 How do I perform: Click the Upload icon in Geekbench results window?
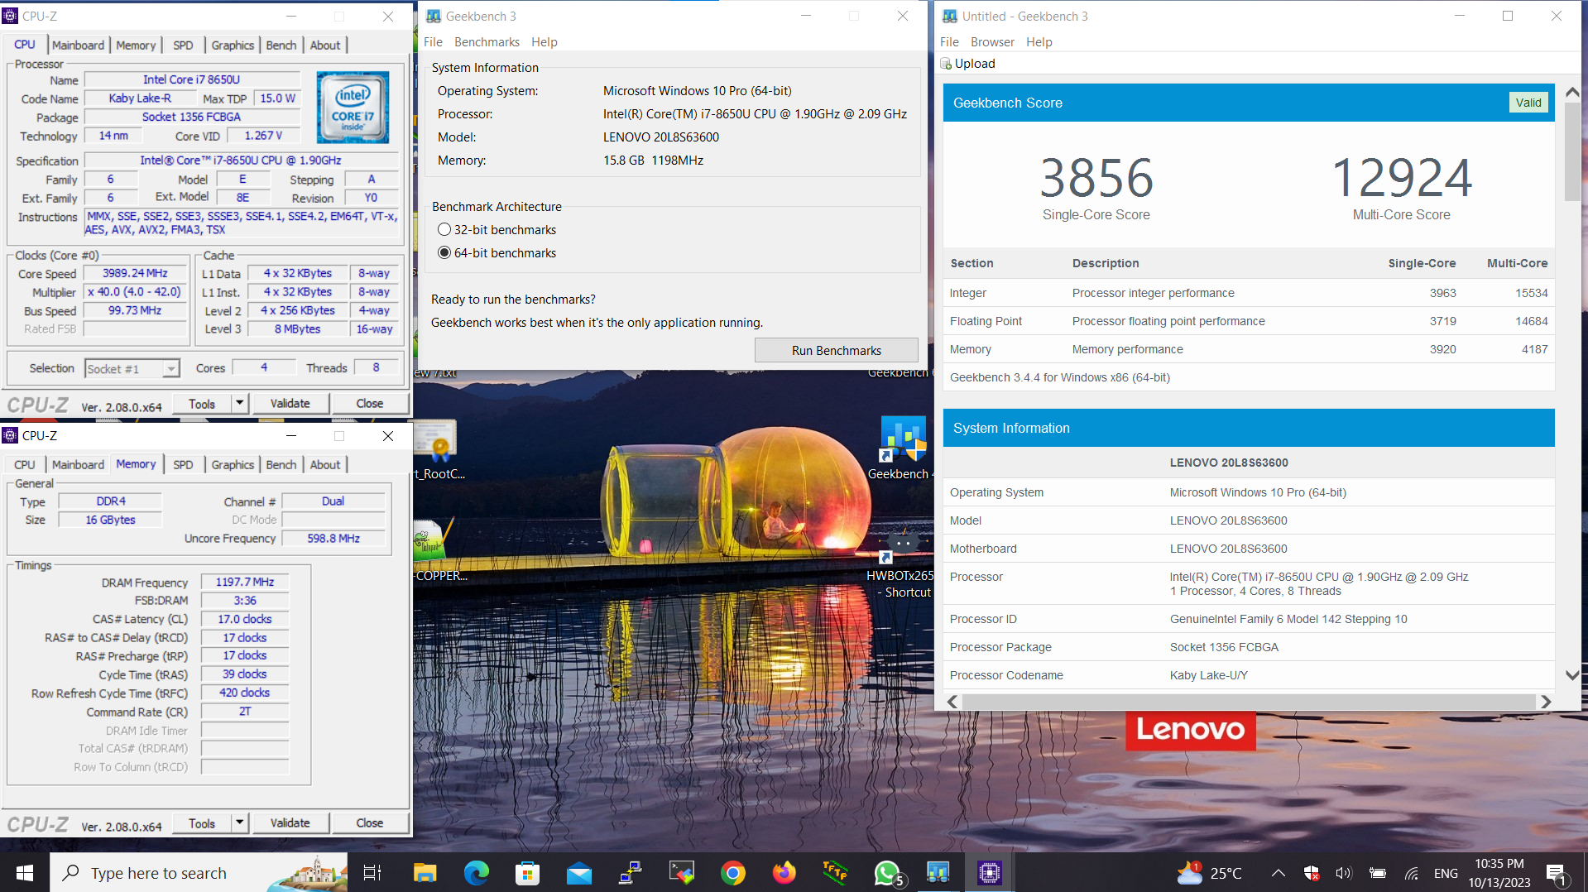click(x=946, y=64)
